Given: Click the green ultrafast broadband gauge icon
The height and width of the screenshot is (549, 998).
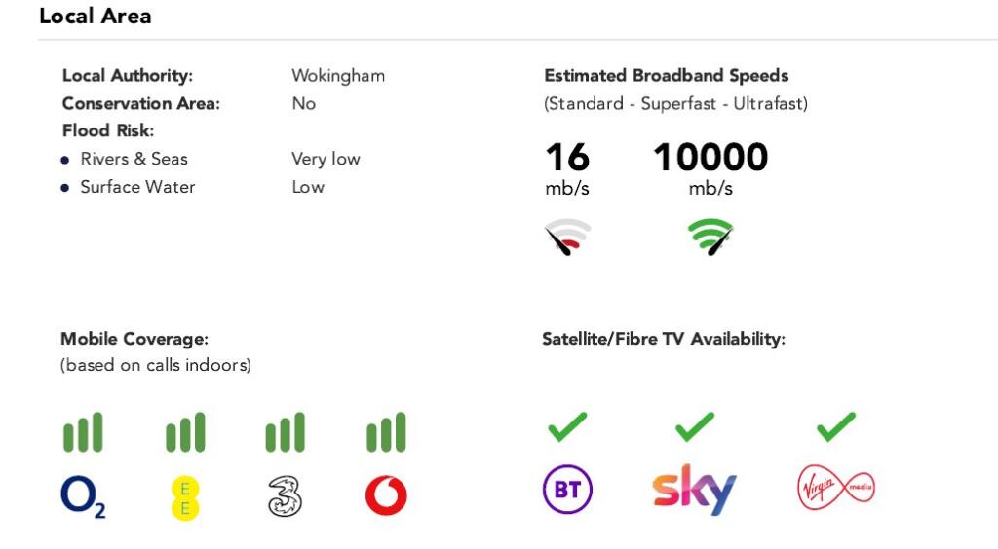Looking at the screenshot, I should tap(710, 237).
